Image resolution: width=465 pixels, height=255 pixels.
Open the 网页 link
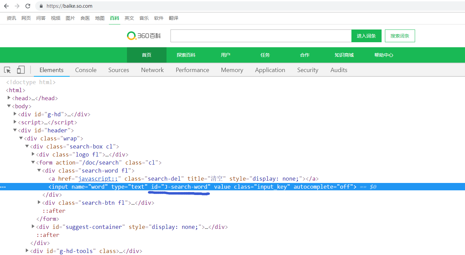coord(26,18)
